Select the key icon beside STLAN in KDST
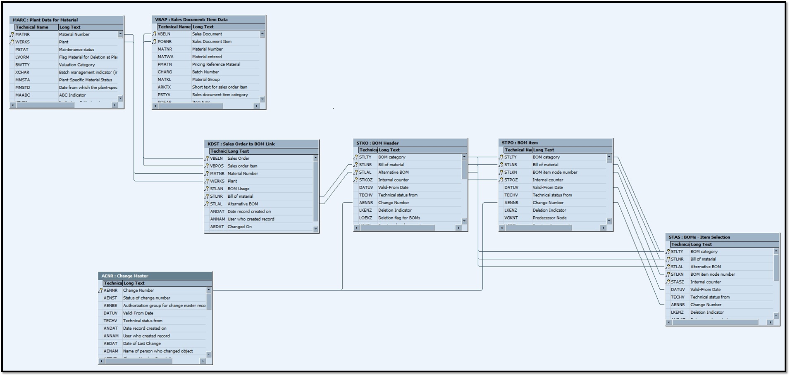Image resolution: width=790 pixels, height=376 pixels. click(207, 189)
